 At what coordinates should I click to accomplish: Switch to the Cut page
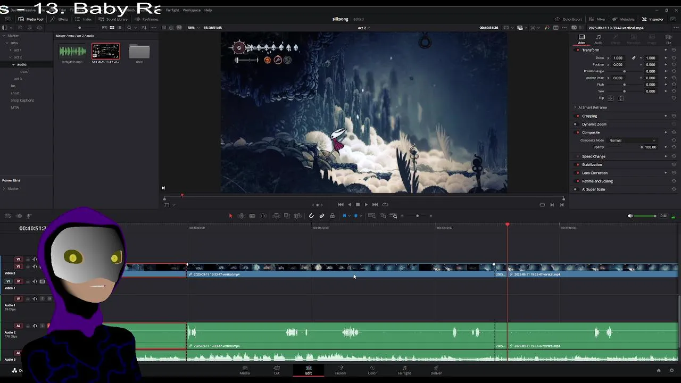[x=277, y=370]
